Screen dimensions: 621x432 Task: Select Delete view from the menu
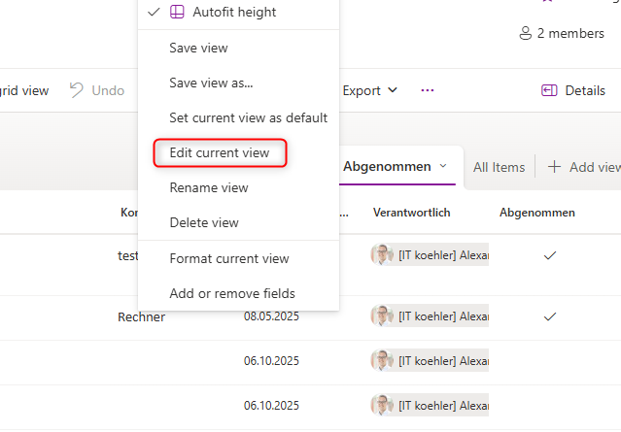point(204,222)
